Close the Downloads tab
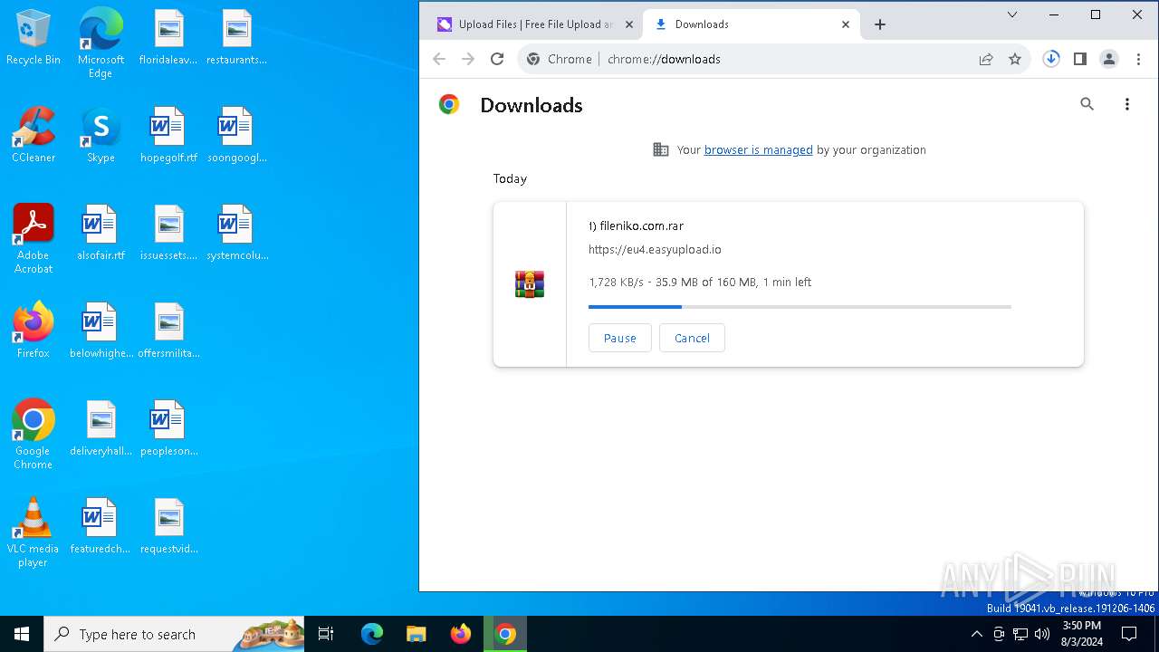 click(846, 24)
